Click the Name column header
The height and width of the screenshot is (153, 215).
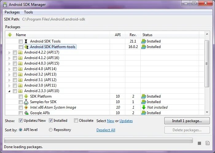[58, 35]
